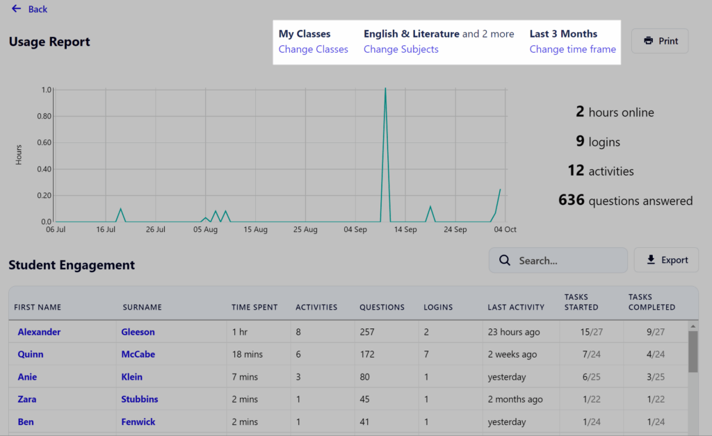The width and height of the screenshot is (712, 436).
Task: Click the printer icon in Print button
Action: (x=649, y=41)
